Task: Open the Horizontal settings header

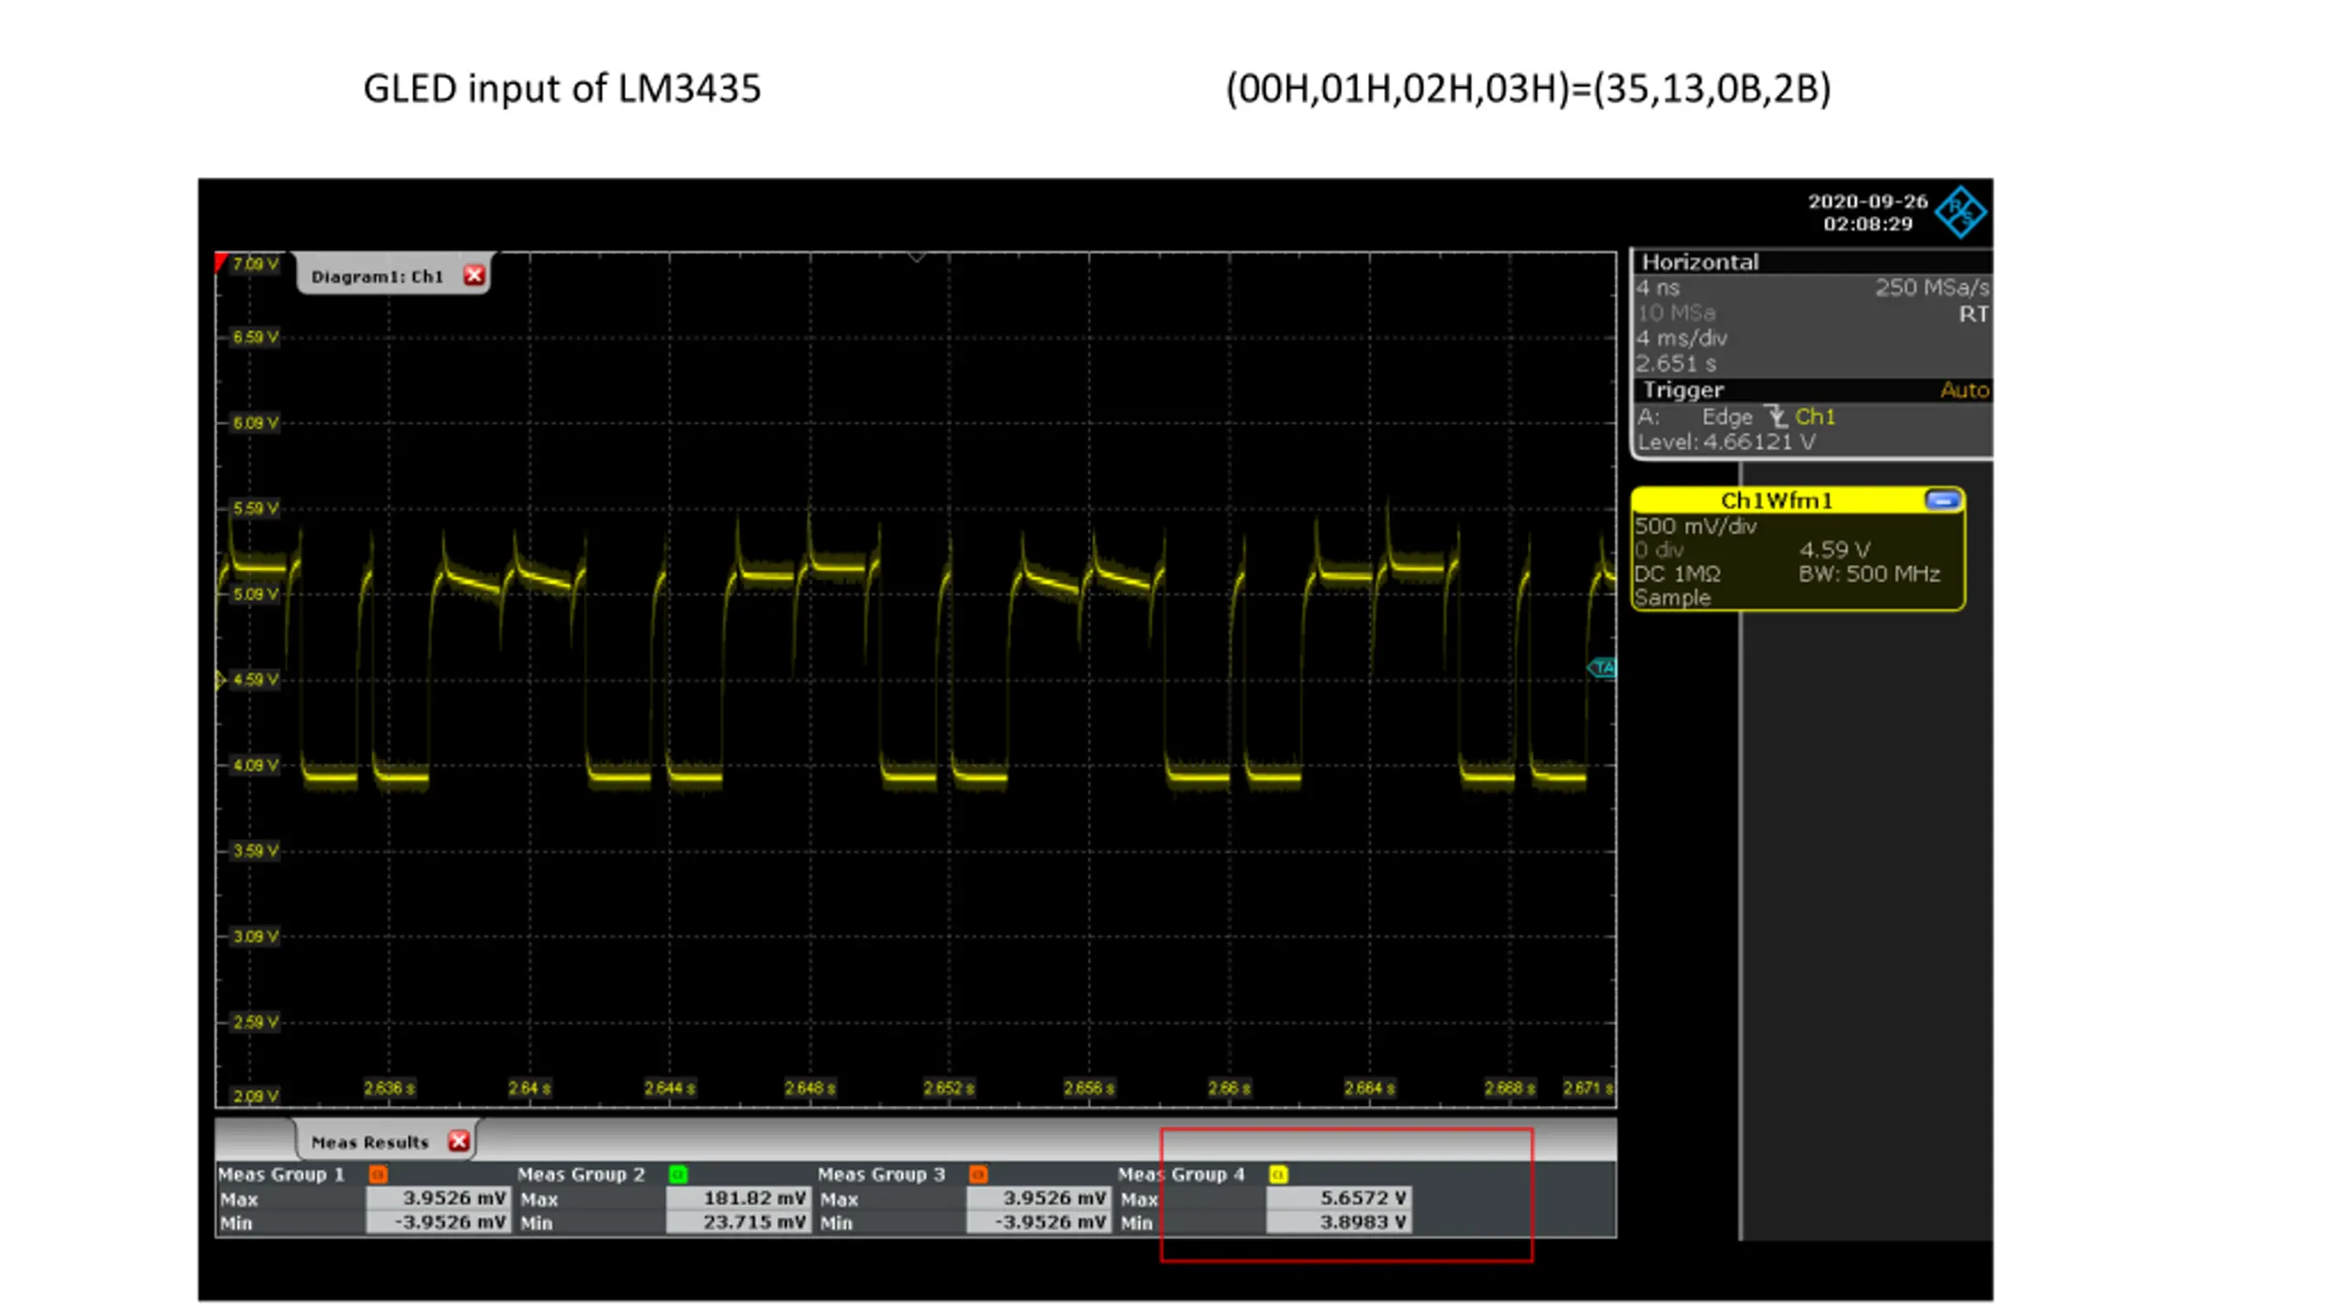Action: [1811, 262]
